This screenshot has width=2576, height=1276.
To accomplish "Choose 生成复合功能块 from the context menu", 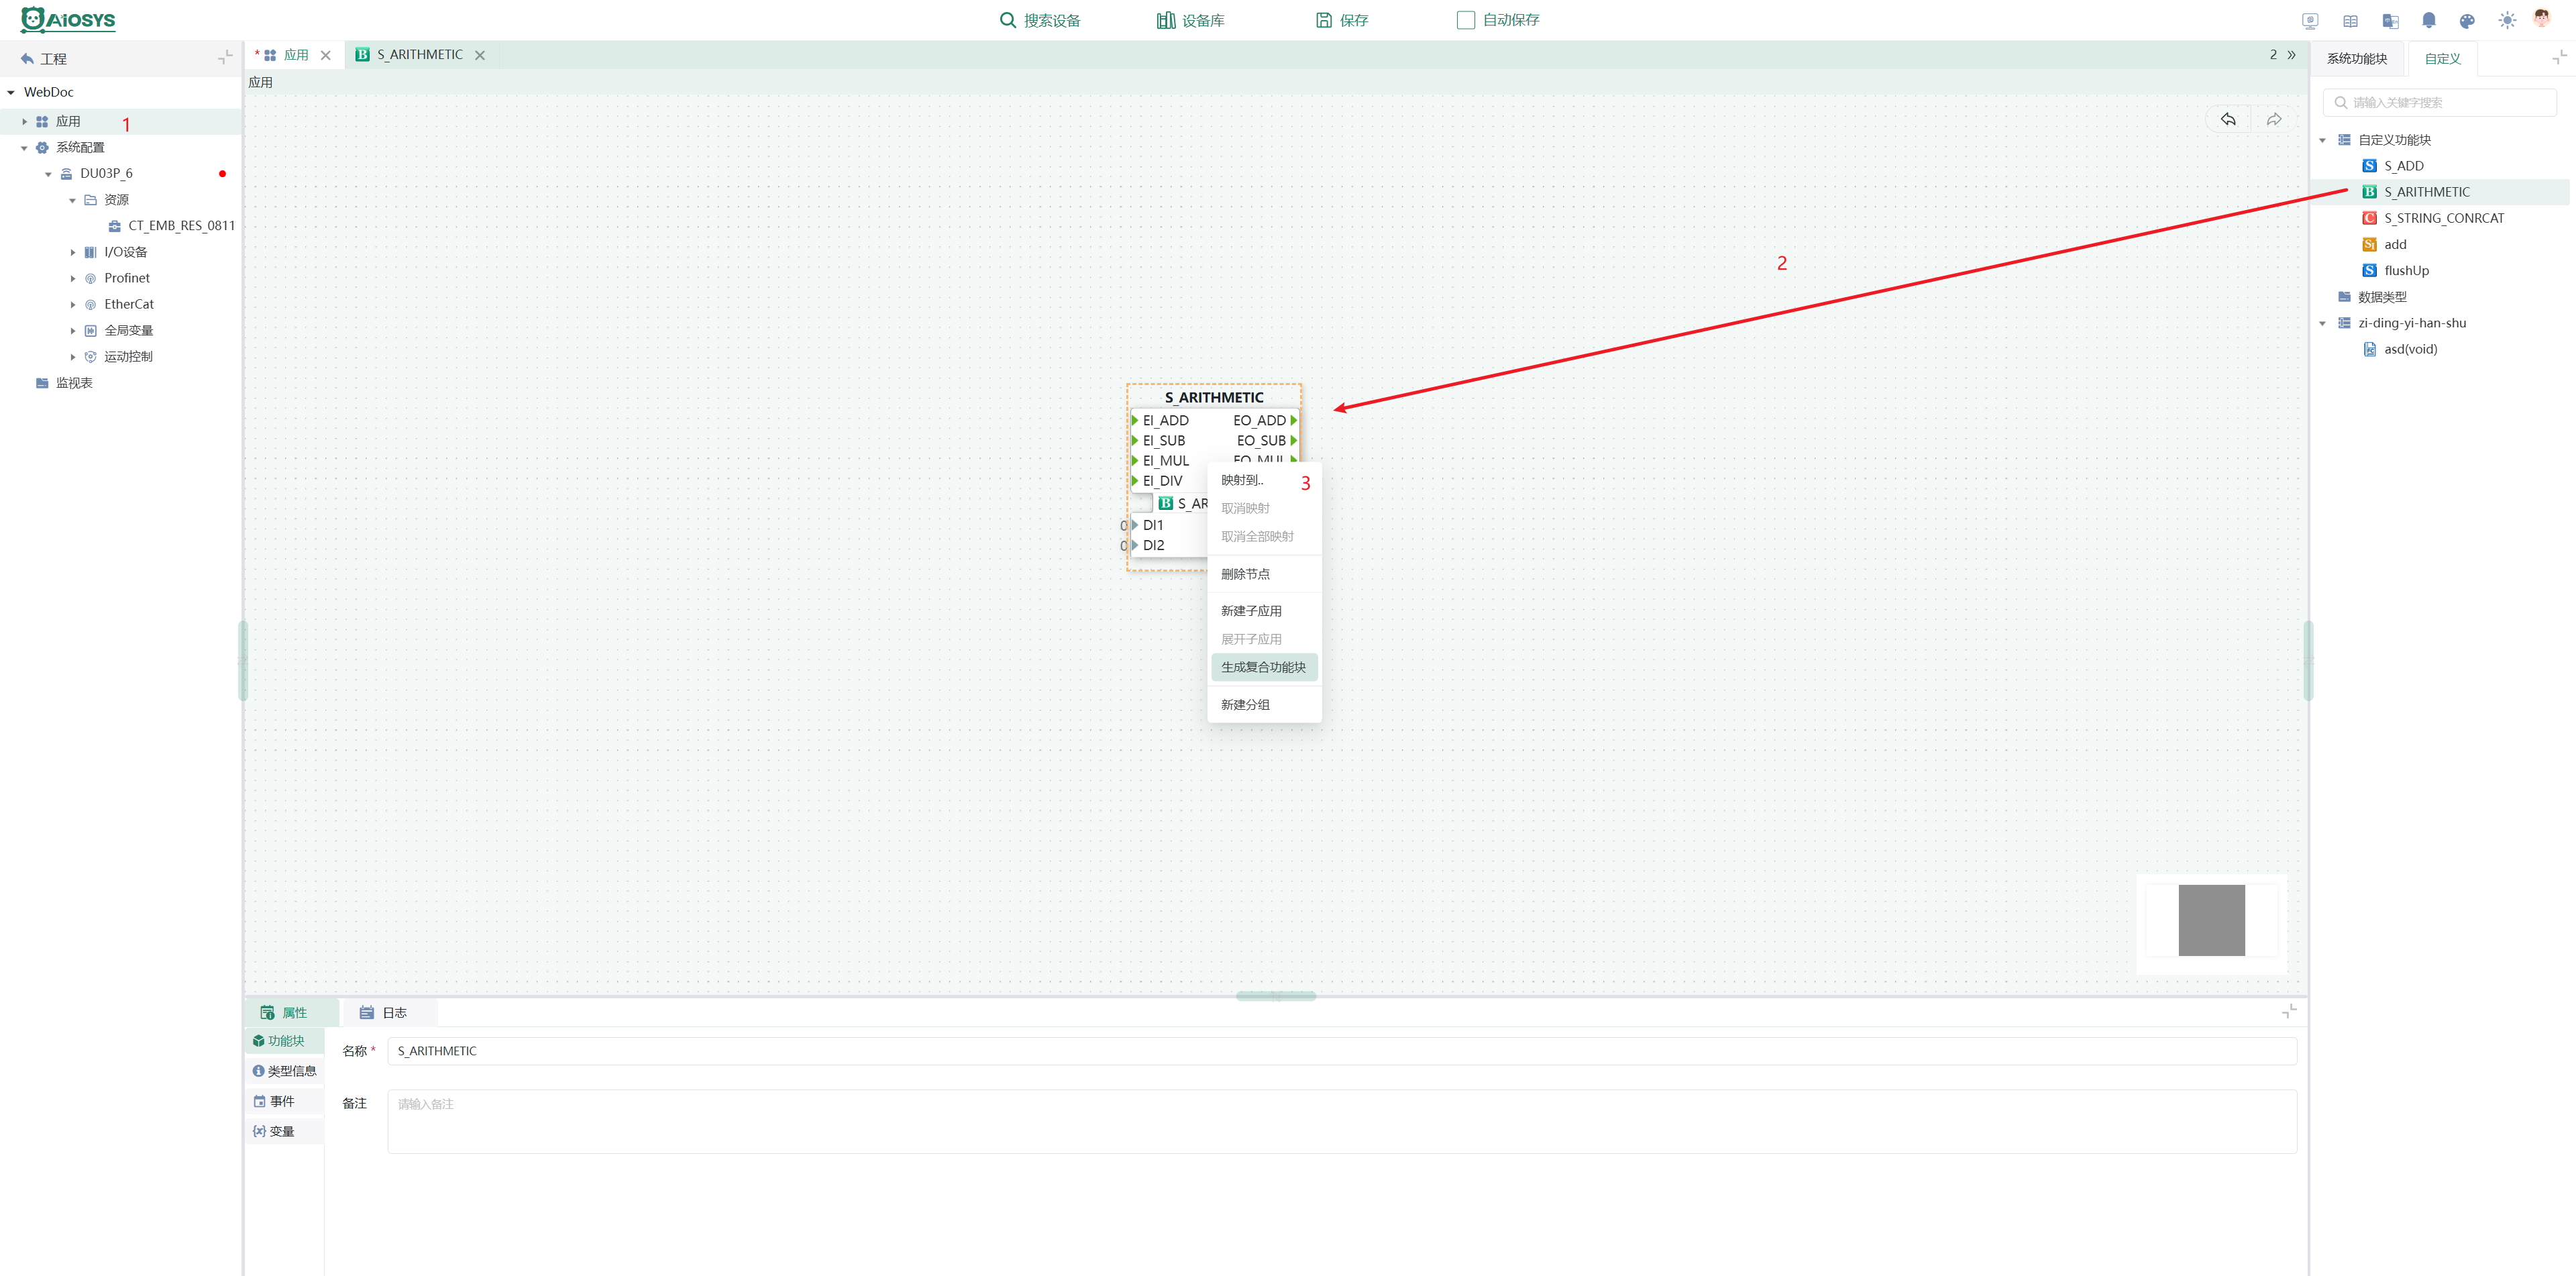I will click(x=1264, y=667).
